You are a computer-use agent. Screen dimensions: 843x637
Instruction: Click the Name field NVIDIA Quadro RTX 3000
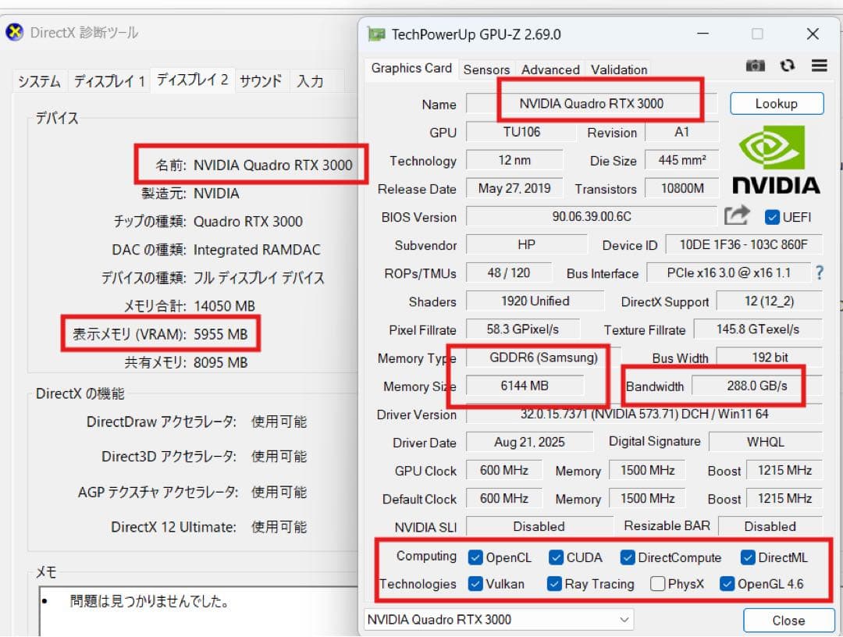tap(592, 103)
